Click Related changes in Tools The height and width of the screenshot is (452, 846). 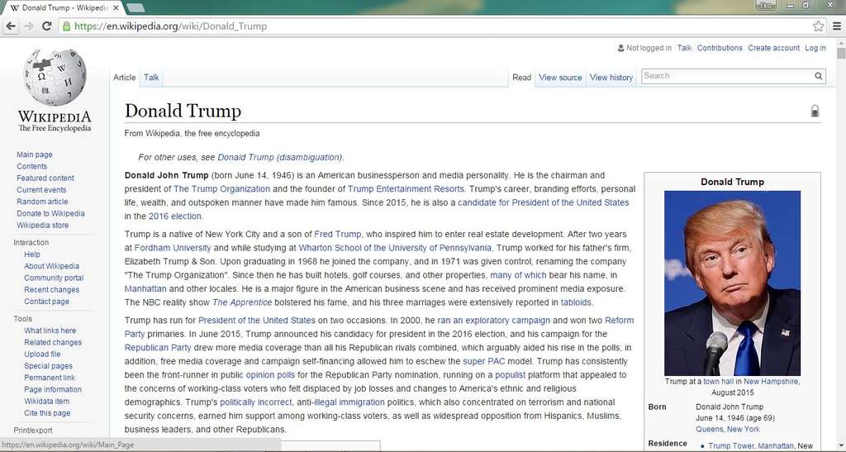[53, 342]
